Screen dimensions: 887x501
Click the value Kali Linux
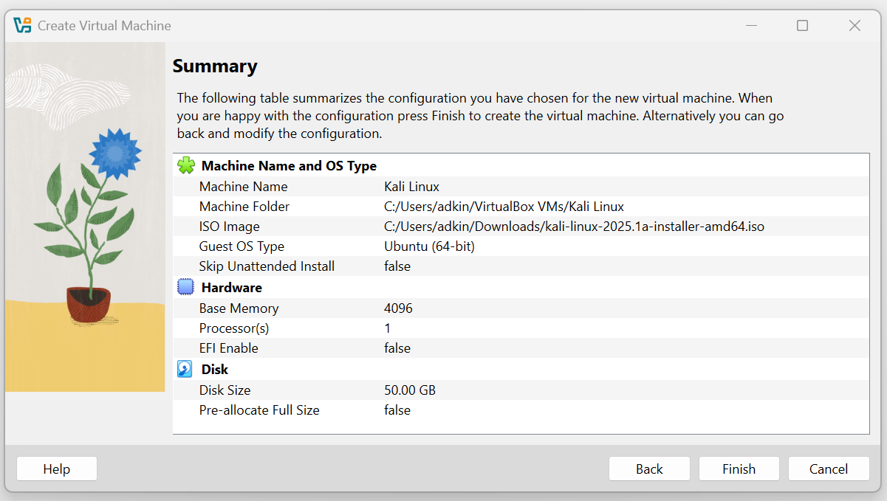coord(412,187)
